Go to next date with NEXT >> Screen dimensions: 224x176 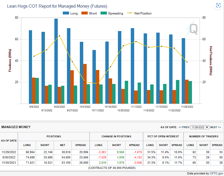pos(216,127)
